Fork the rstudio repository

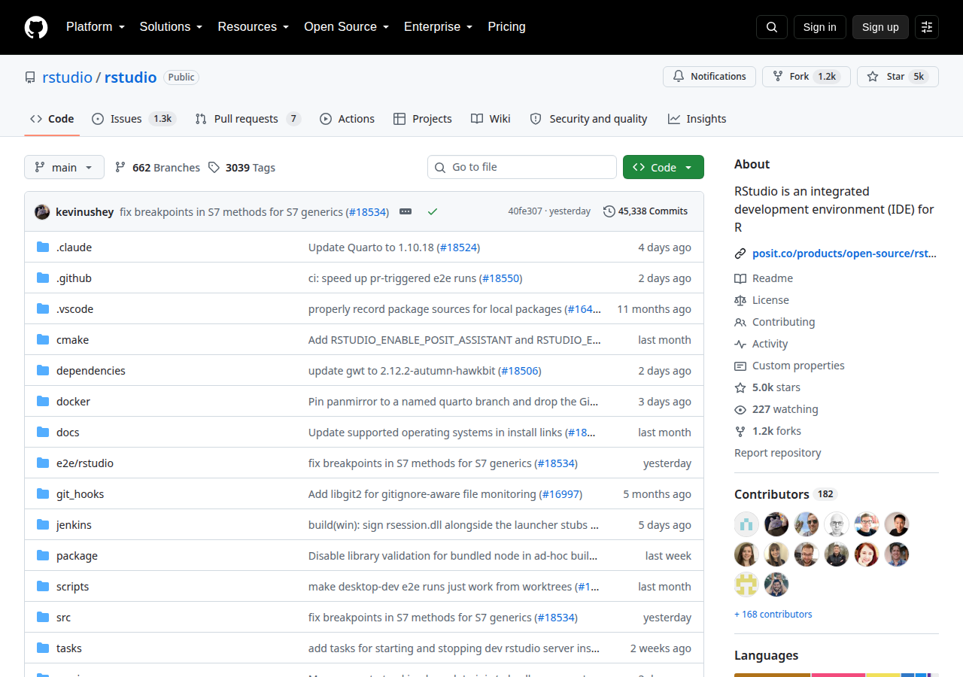click(x=807, y=77)
